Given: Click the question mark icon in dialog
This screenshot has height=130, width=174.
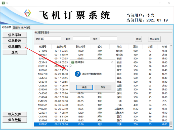Looking at the screenshot, I should tap(78, 74).
